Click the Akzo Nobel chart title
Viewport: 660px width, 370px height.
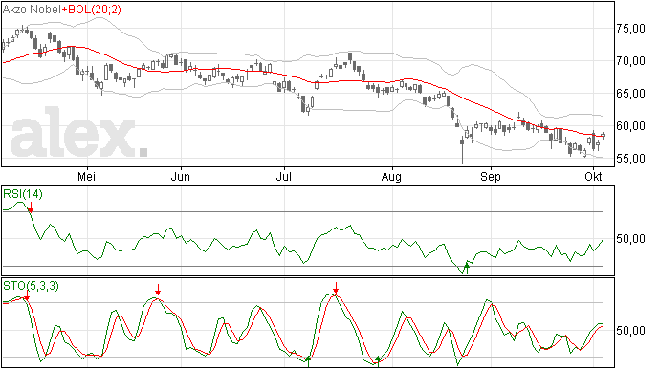pos(32,9)
